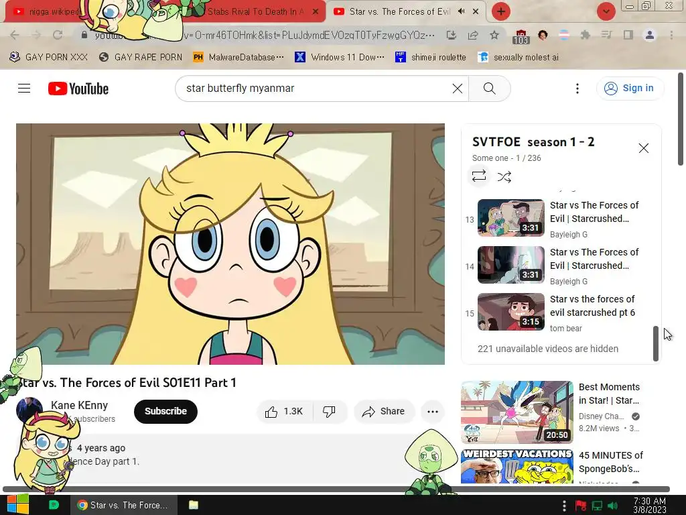The image size is (686, 515).
Task: Close the Star vs. The Forces tab
Action: [x=476, y=12]
